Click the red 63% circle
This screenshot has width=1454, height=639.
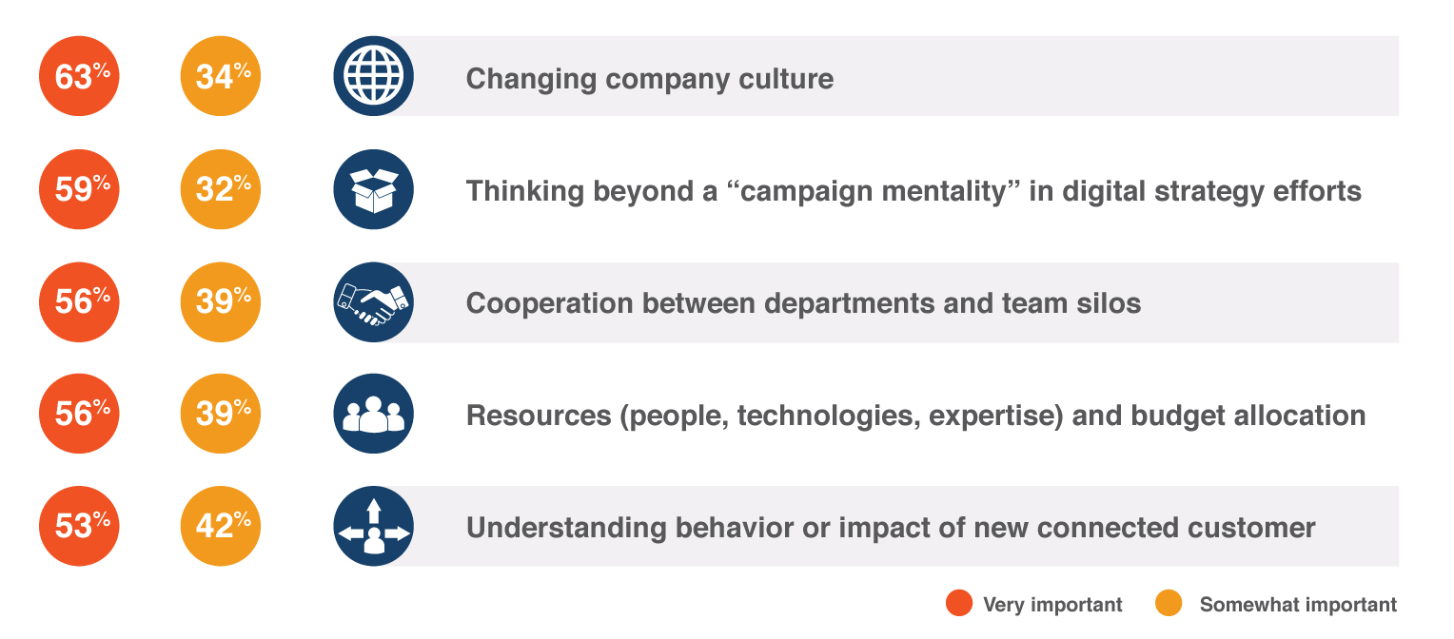click(x=79, y=76)
